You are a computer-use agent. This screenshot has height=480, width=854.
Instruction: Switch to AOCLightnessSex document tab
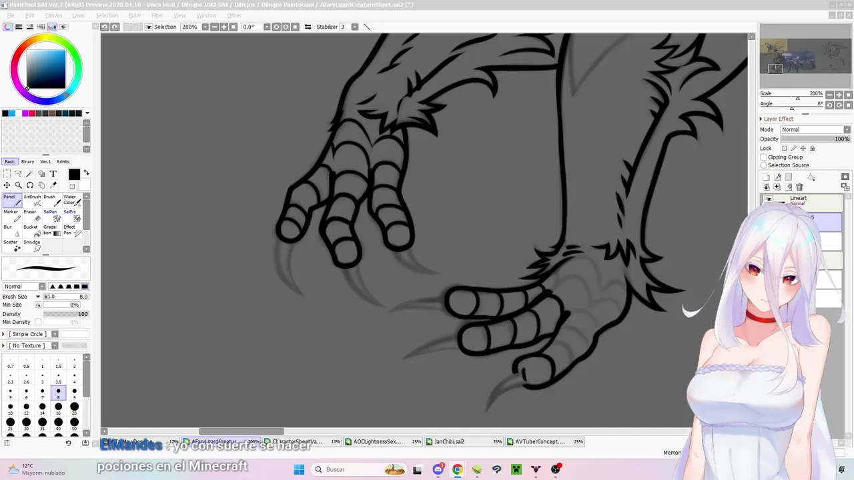point(383,441)
